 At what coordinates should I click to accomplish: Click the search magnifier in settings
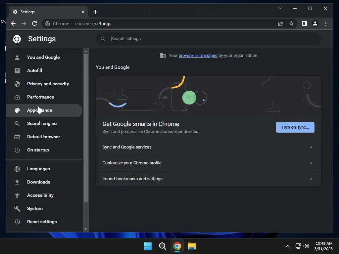coord(103,39)
